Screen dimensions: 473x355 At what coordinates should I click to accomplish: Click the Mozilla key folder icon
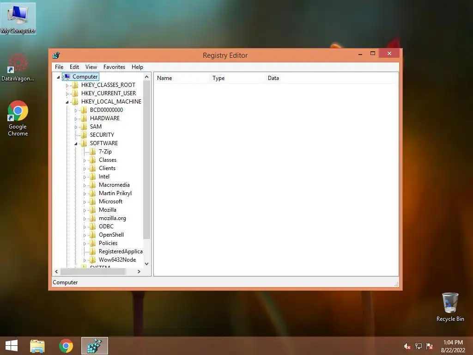93,210
